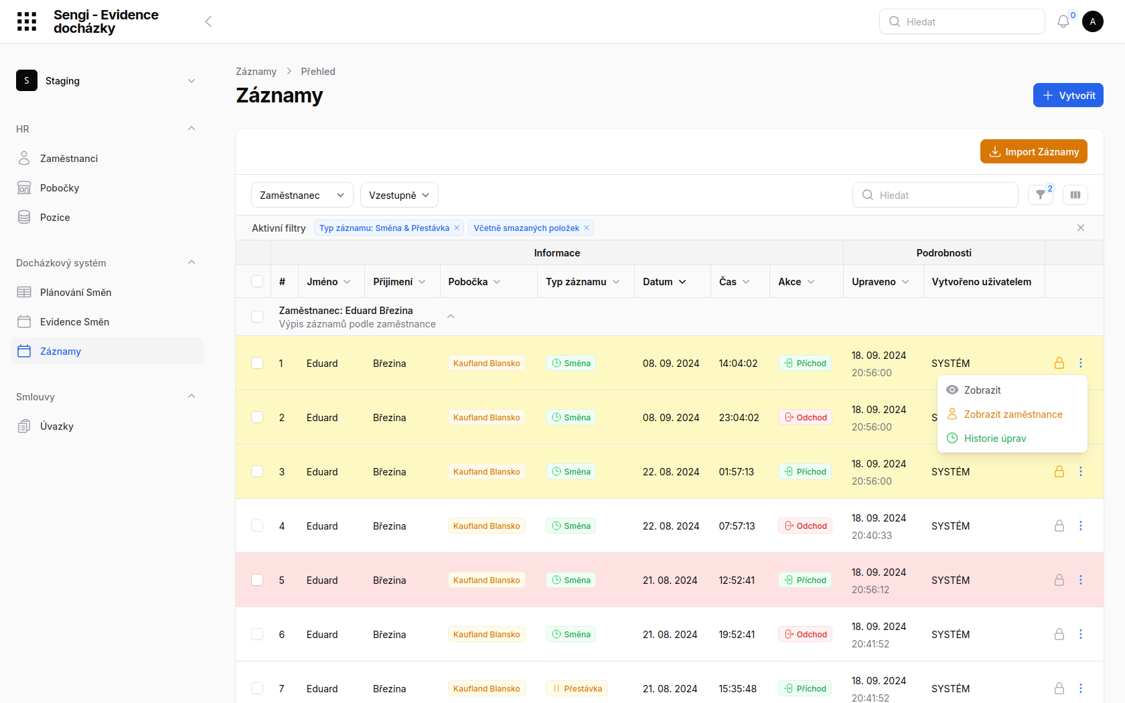Click the Import Záznamy button

[x=1034, y=151]
